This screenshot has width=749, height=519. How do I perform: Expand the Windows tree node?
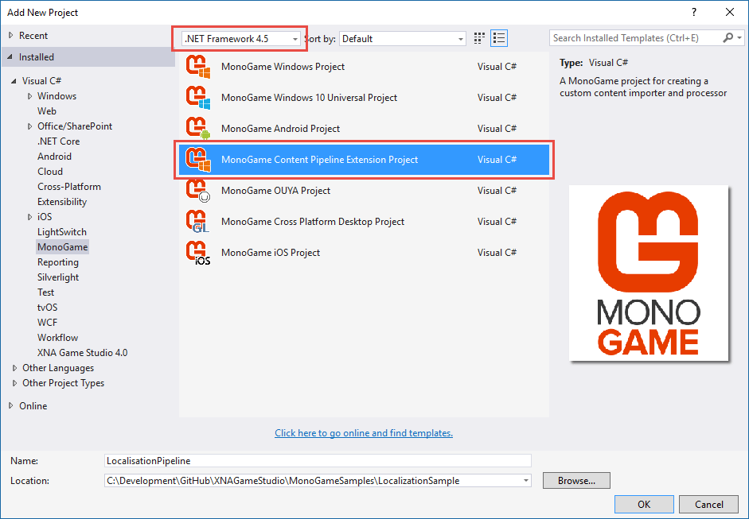pyautogui.click(x=29, y=96)
